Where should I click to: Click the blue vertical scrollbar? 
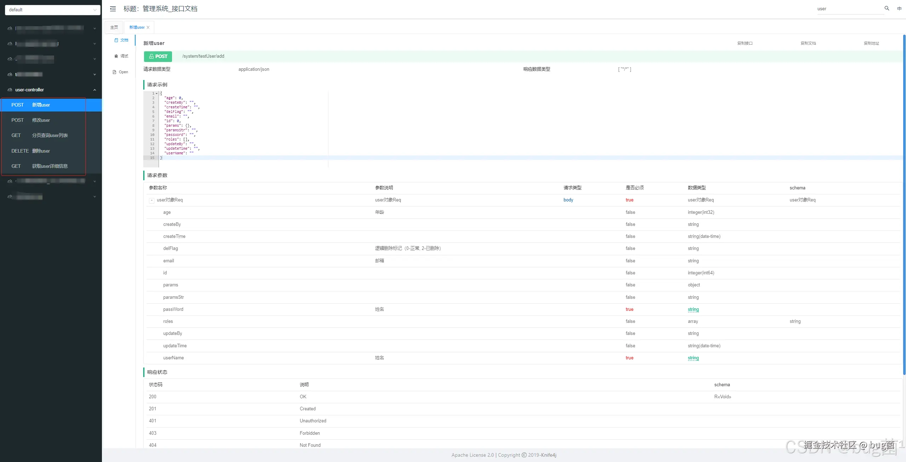click(x=904, y=205)
